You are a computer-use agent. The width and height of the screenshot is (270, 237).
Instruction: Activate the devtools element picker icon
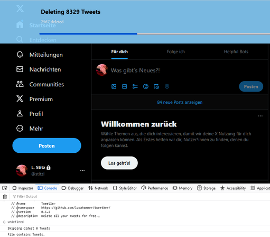coord(5,188)
